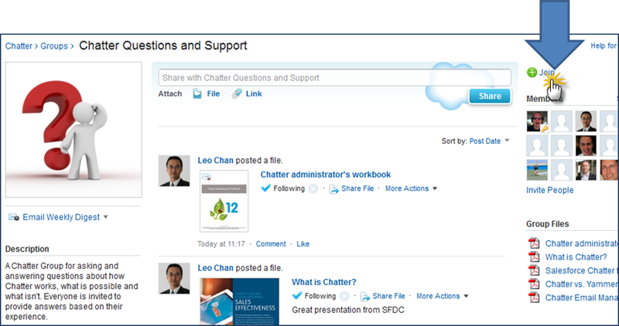Remove follow using x beside first Following

point(313,188)
